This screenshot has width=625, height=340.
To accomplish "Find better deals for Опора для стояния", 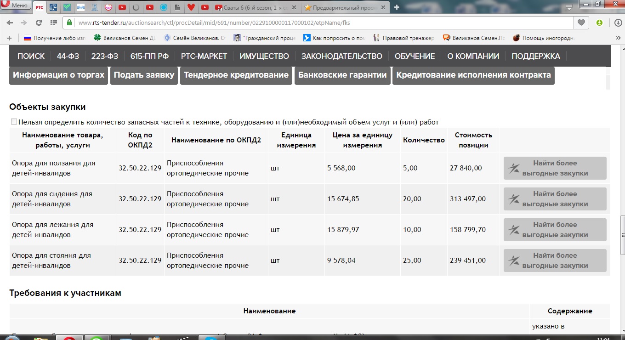I will 555,261.
